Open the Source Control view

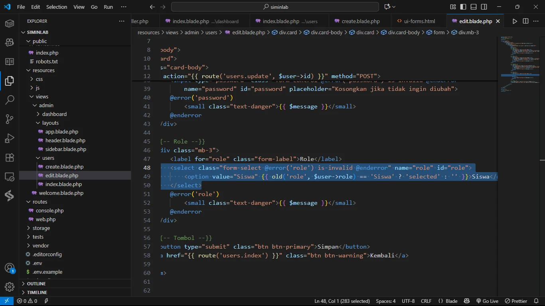pos(10,119)
